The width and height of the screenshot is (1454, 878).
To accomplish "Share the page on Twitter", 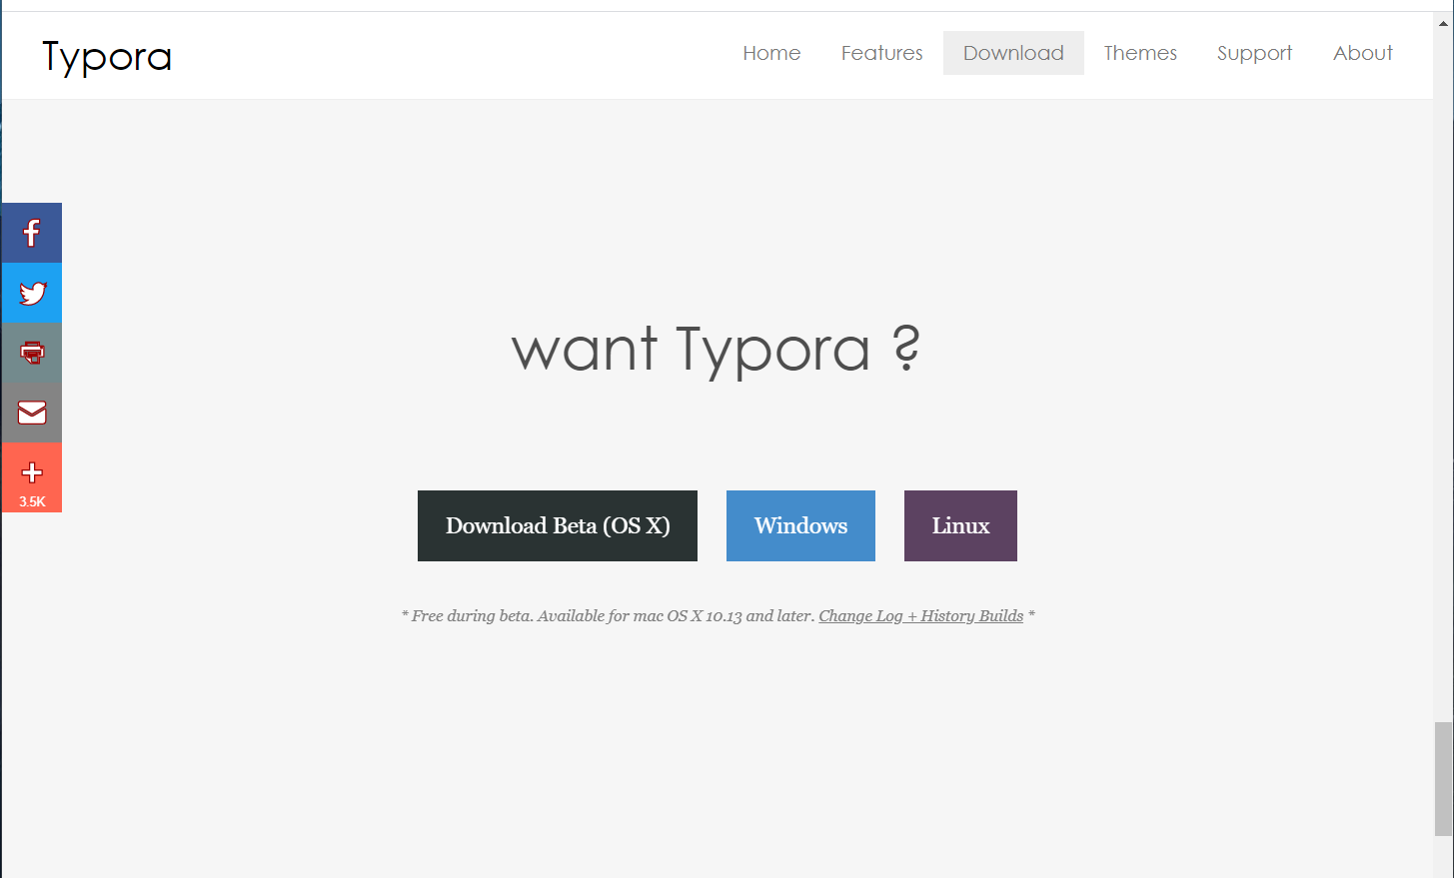I will [31, 293].
